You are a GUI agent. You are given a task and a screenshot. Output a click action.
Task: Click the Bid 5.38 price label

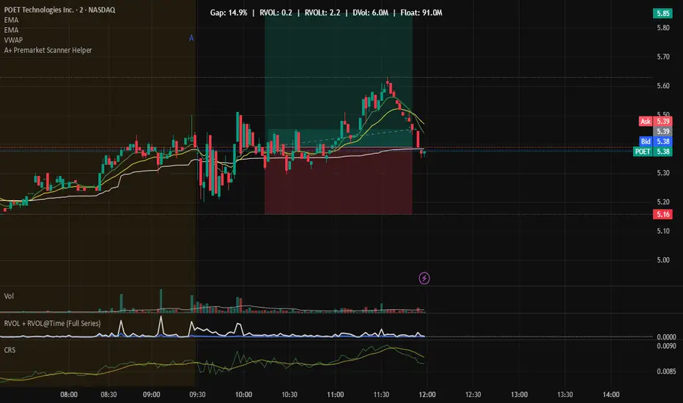[656, 141]
